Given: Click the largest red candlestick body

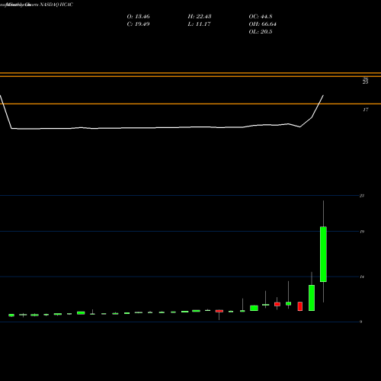Looking at the screenshot, I should (x=300, y=306).
